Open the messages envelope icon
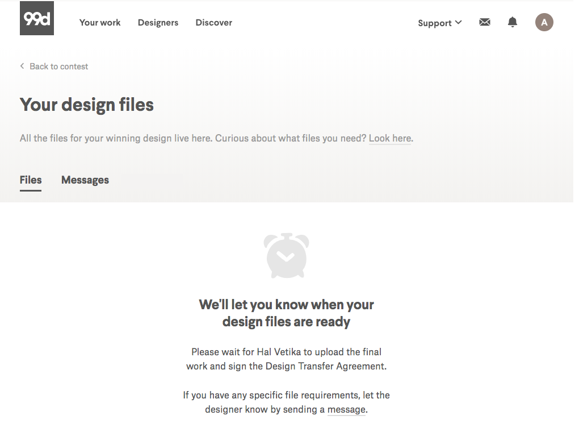579x432 pixels. click(484, 22)
